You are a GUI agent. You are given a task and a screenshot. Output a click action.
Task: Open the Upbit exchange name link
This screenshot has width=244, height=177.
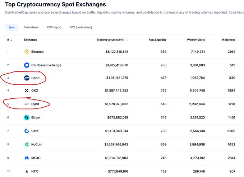point(36,78)
